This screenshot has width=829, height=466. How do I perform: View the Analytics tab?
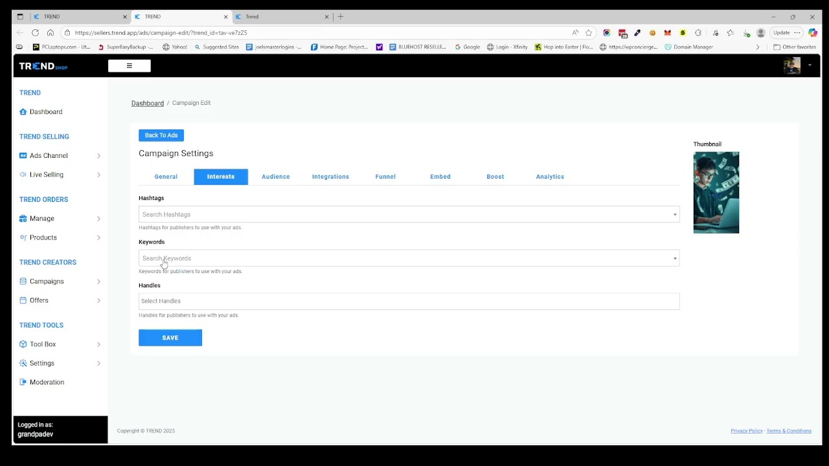pos(550,177)
